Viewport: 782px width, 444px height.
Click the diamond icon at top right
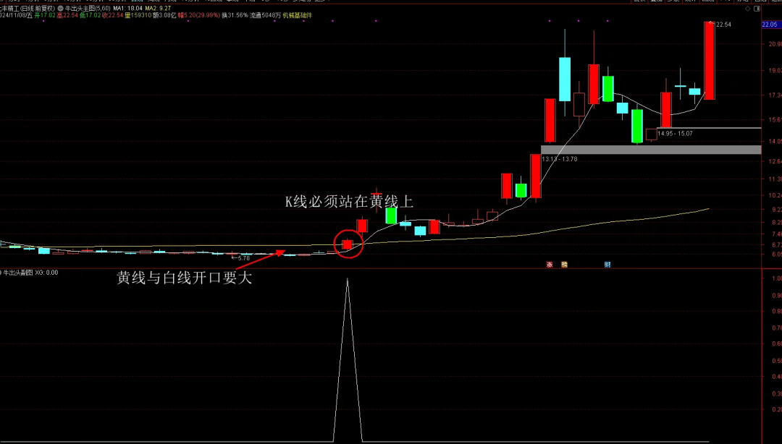coord(747,8)
